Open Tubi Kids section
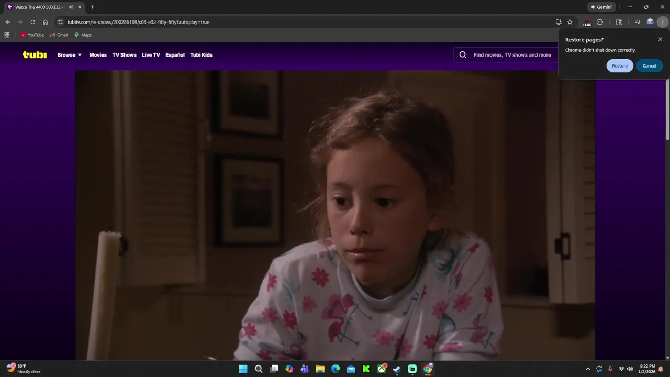The height and width of the screenshot is (377, 670). pos(201,54)
